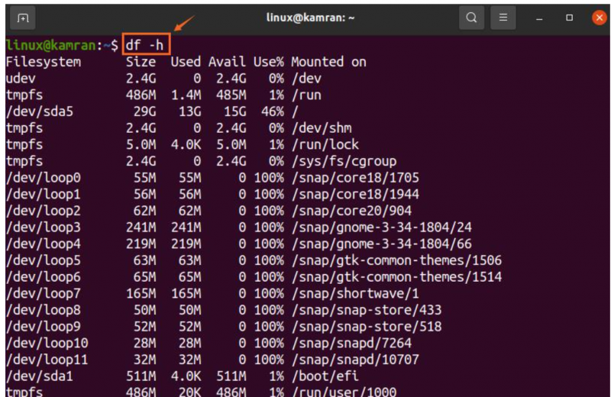Click the 165M size value for loop7
The width and height of the screenshot is (611, 397).
(141, 294)
